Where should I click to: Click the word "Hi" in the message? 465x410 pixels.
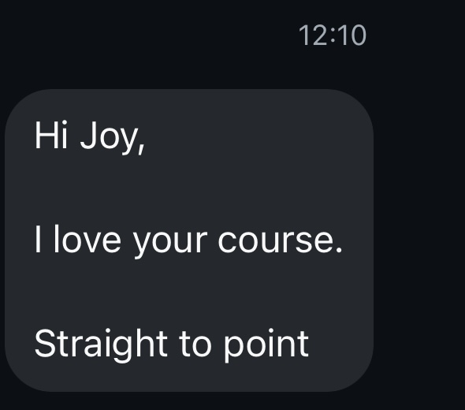tap(51, 135)
